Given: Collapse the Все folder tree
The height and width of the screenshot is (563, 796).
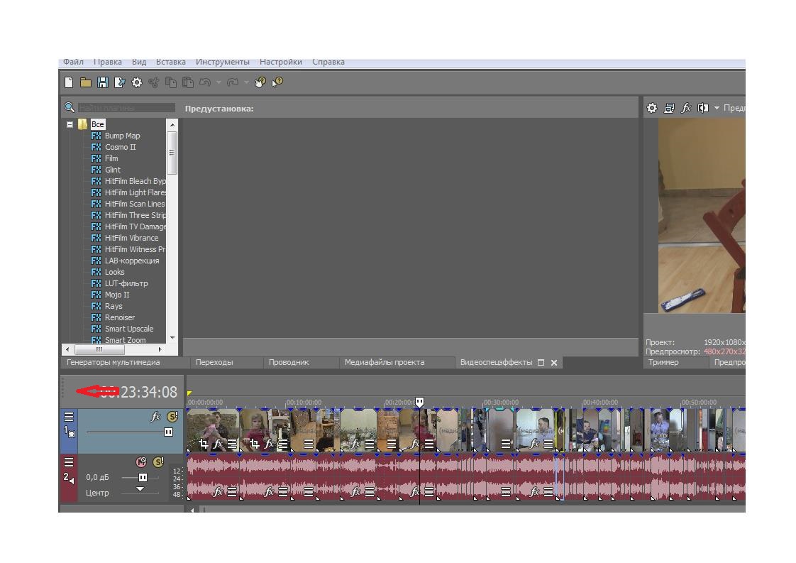Looking at the screenshot, I should [x=70, y=124].
